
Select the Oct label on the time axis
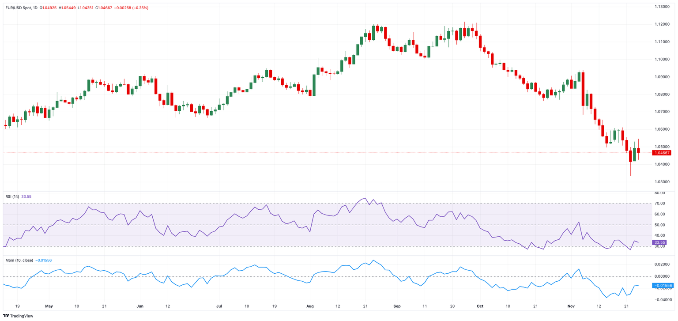pyautogui.click(x=480, y=306)
